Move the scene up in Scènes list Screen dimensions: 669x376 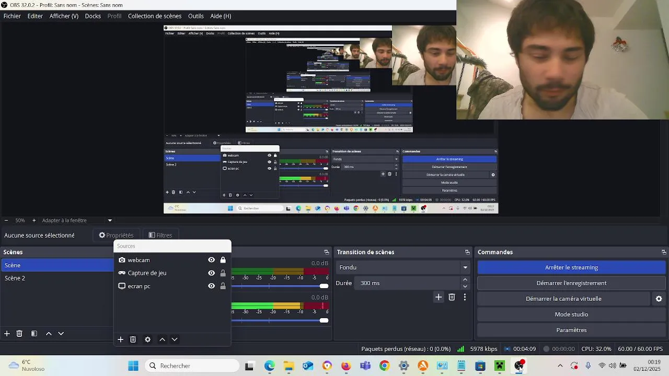(49, 334)
